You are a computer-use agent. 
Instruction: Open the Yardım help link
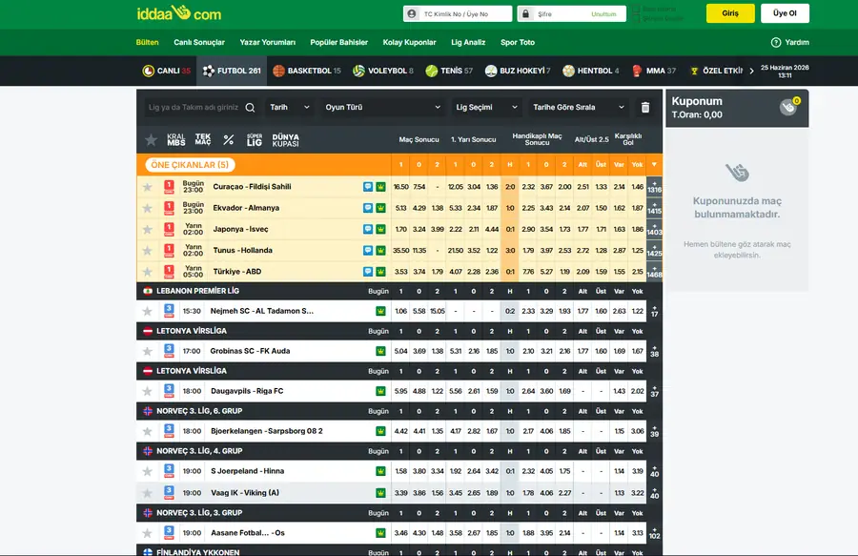coord(790,42)
